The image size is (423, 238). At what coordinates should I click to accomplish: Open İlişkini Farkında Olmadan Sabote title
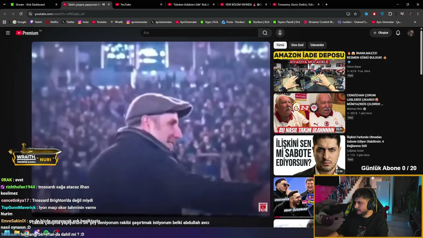point(365,141)
